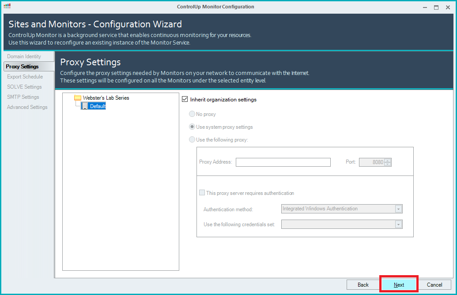The image size is (457, 295).
Task: Select the No proxy radio option
Action: pyautogui.click(x=192, y=114)
